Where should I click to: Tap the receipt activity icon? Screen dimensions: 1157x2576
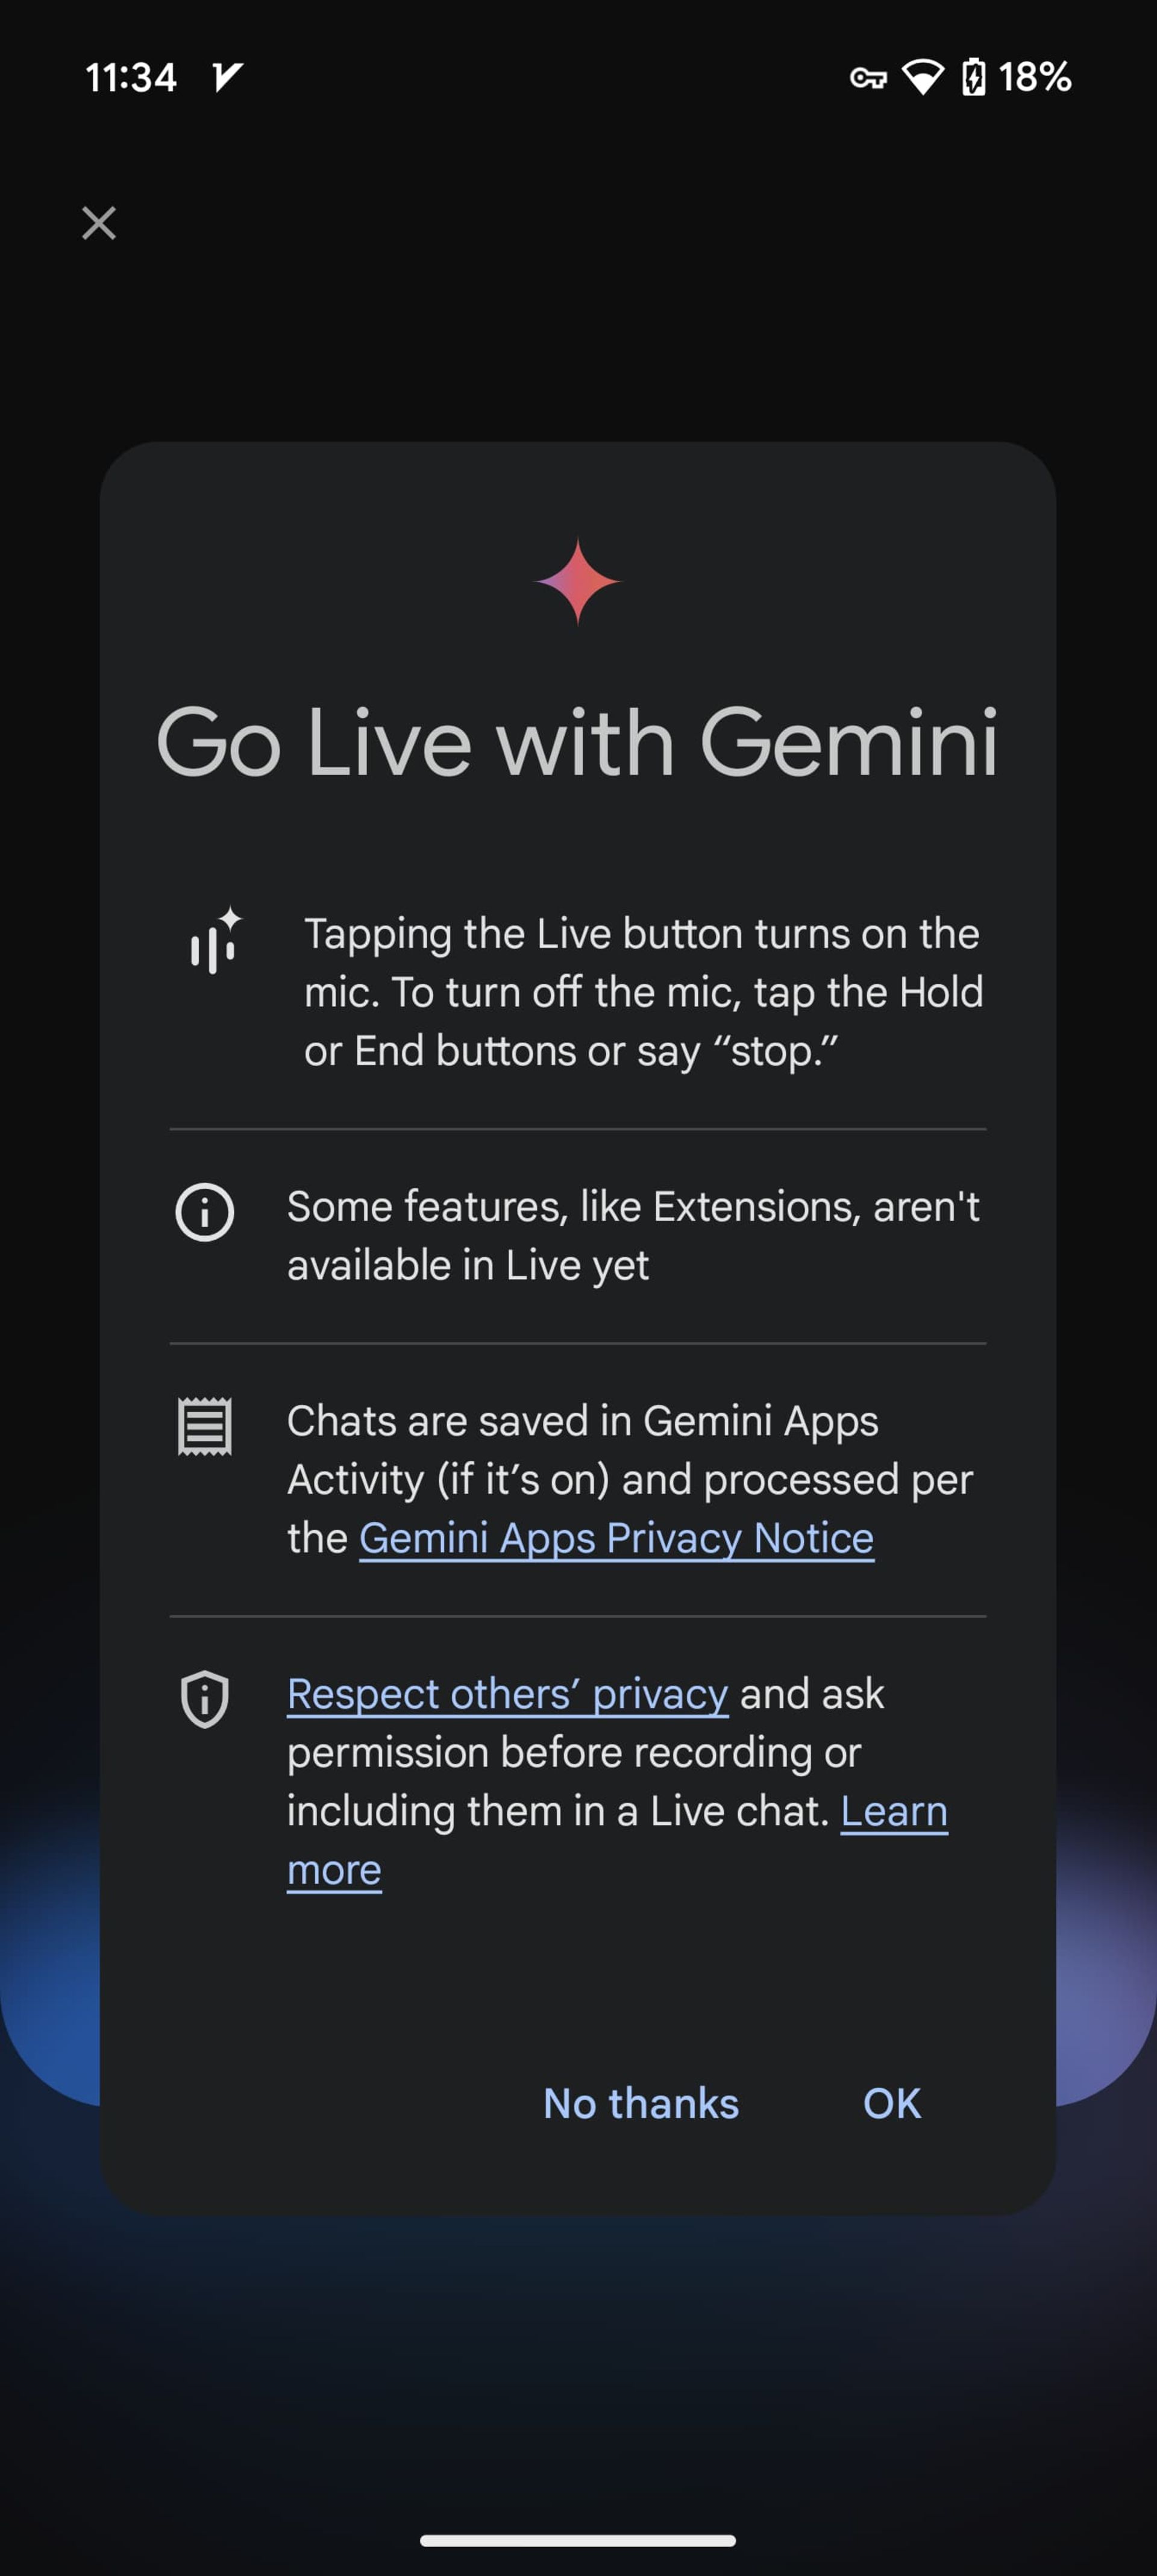[205, 1426]
